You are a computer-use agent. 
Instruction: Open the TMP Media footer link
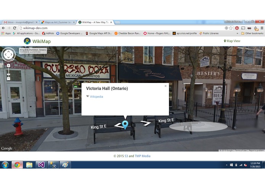click(143, 156)
